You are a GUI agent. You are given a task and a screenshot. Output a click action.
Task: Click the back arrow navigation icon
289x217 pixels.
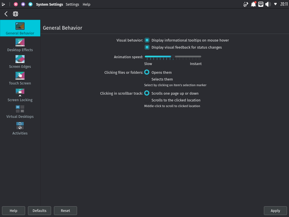coord(6,14)
